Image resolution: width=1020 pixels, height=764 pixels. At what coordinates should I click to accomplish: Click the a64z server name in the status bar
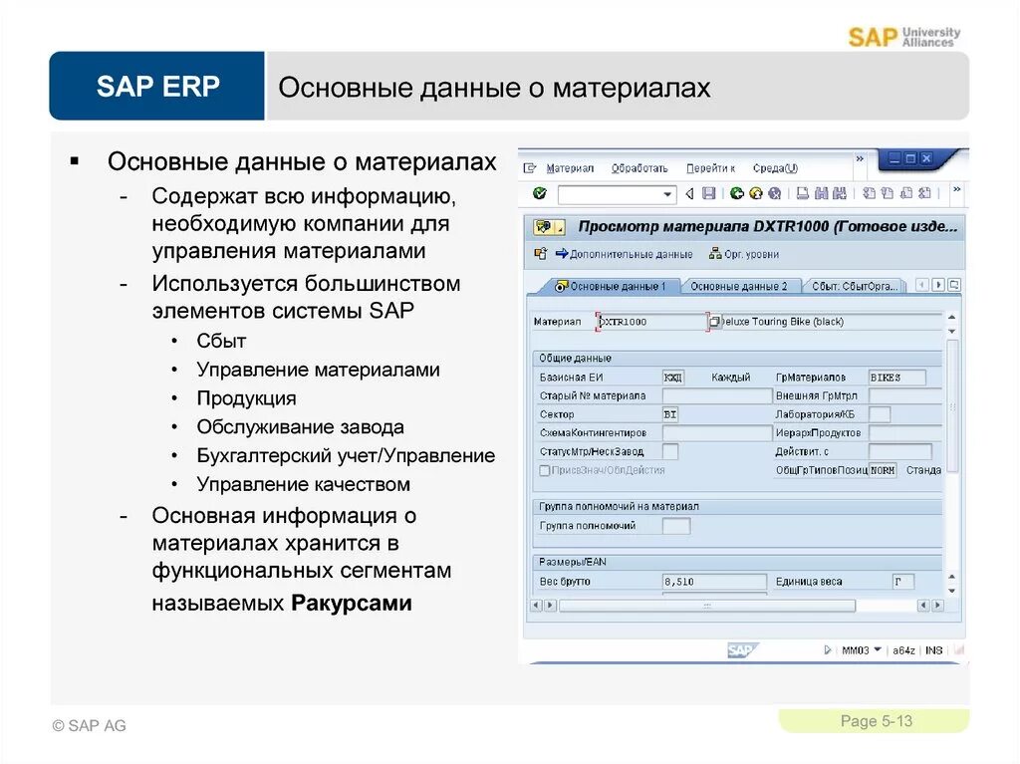point(903,650)
